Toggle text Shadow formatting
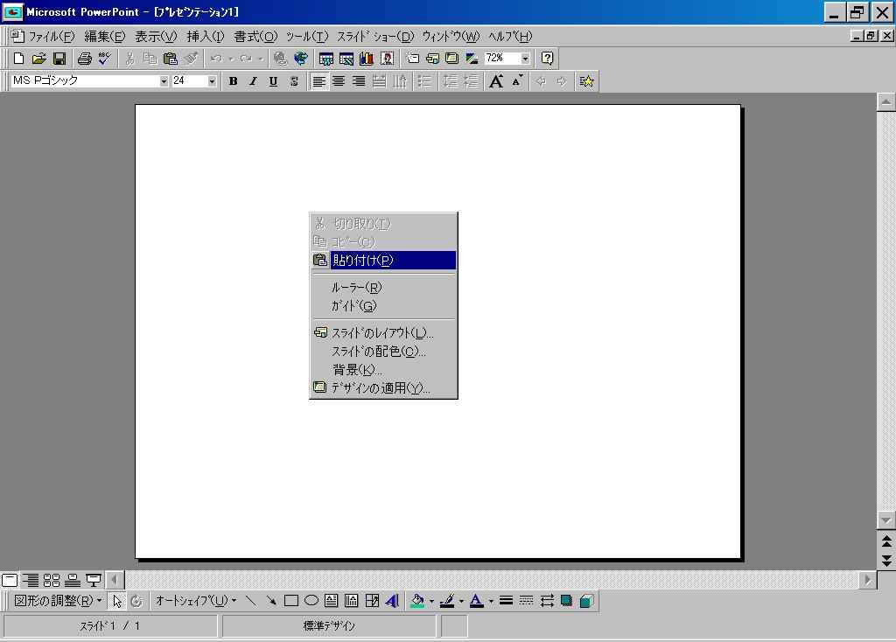This screenshot has height=642, width=896. click(x=294, y=81)
